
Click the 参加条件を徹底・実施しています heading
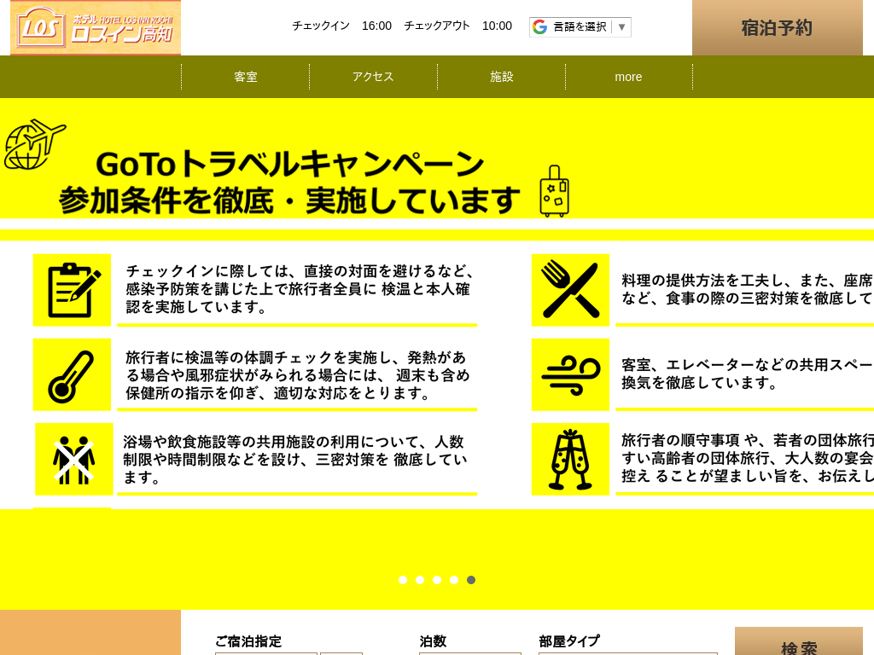[289, 200]
